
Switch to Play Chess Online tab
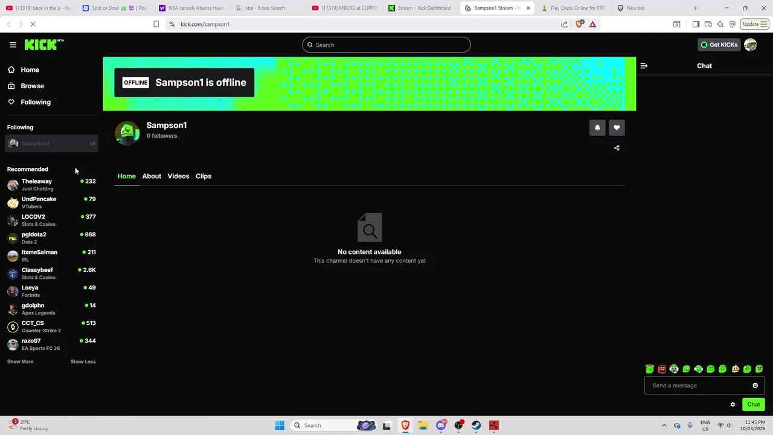click(573, 8)
